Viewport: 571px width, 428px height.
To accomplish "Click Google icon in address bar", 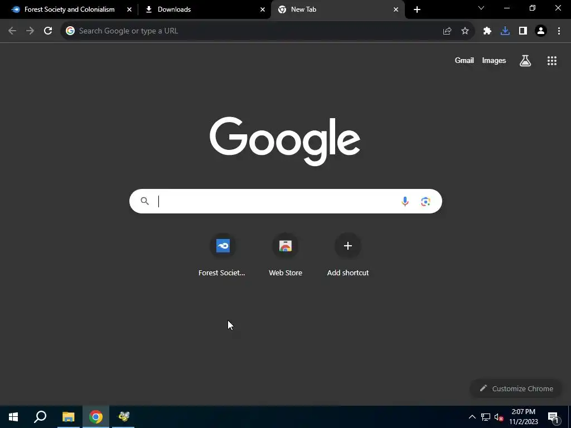I will 70,31.
